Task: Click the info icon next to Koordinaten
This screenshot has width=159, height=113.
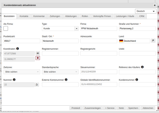Action: pos(17,49)
